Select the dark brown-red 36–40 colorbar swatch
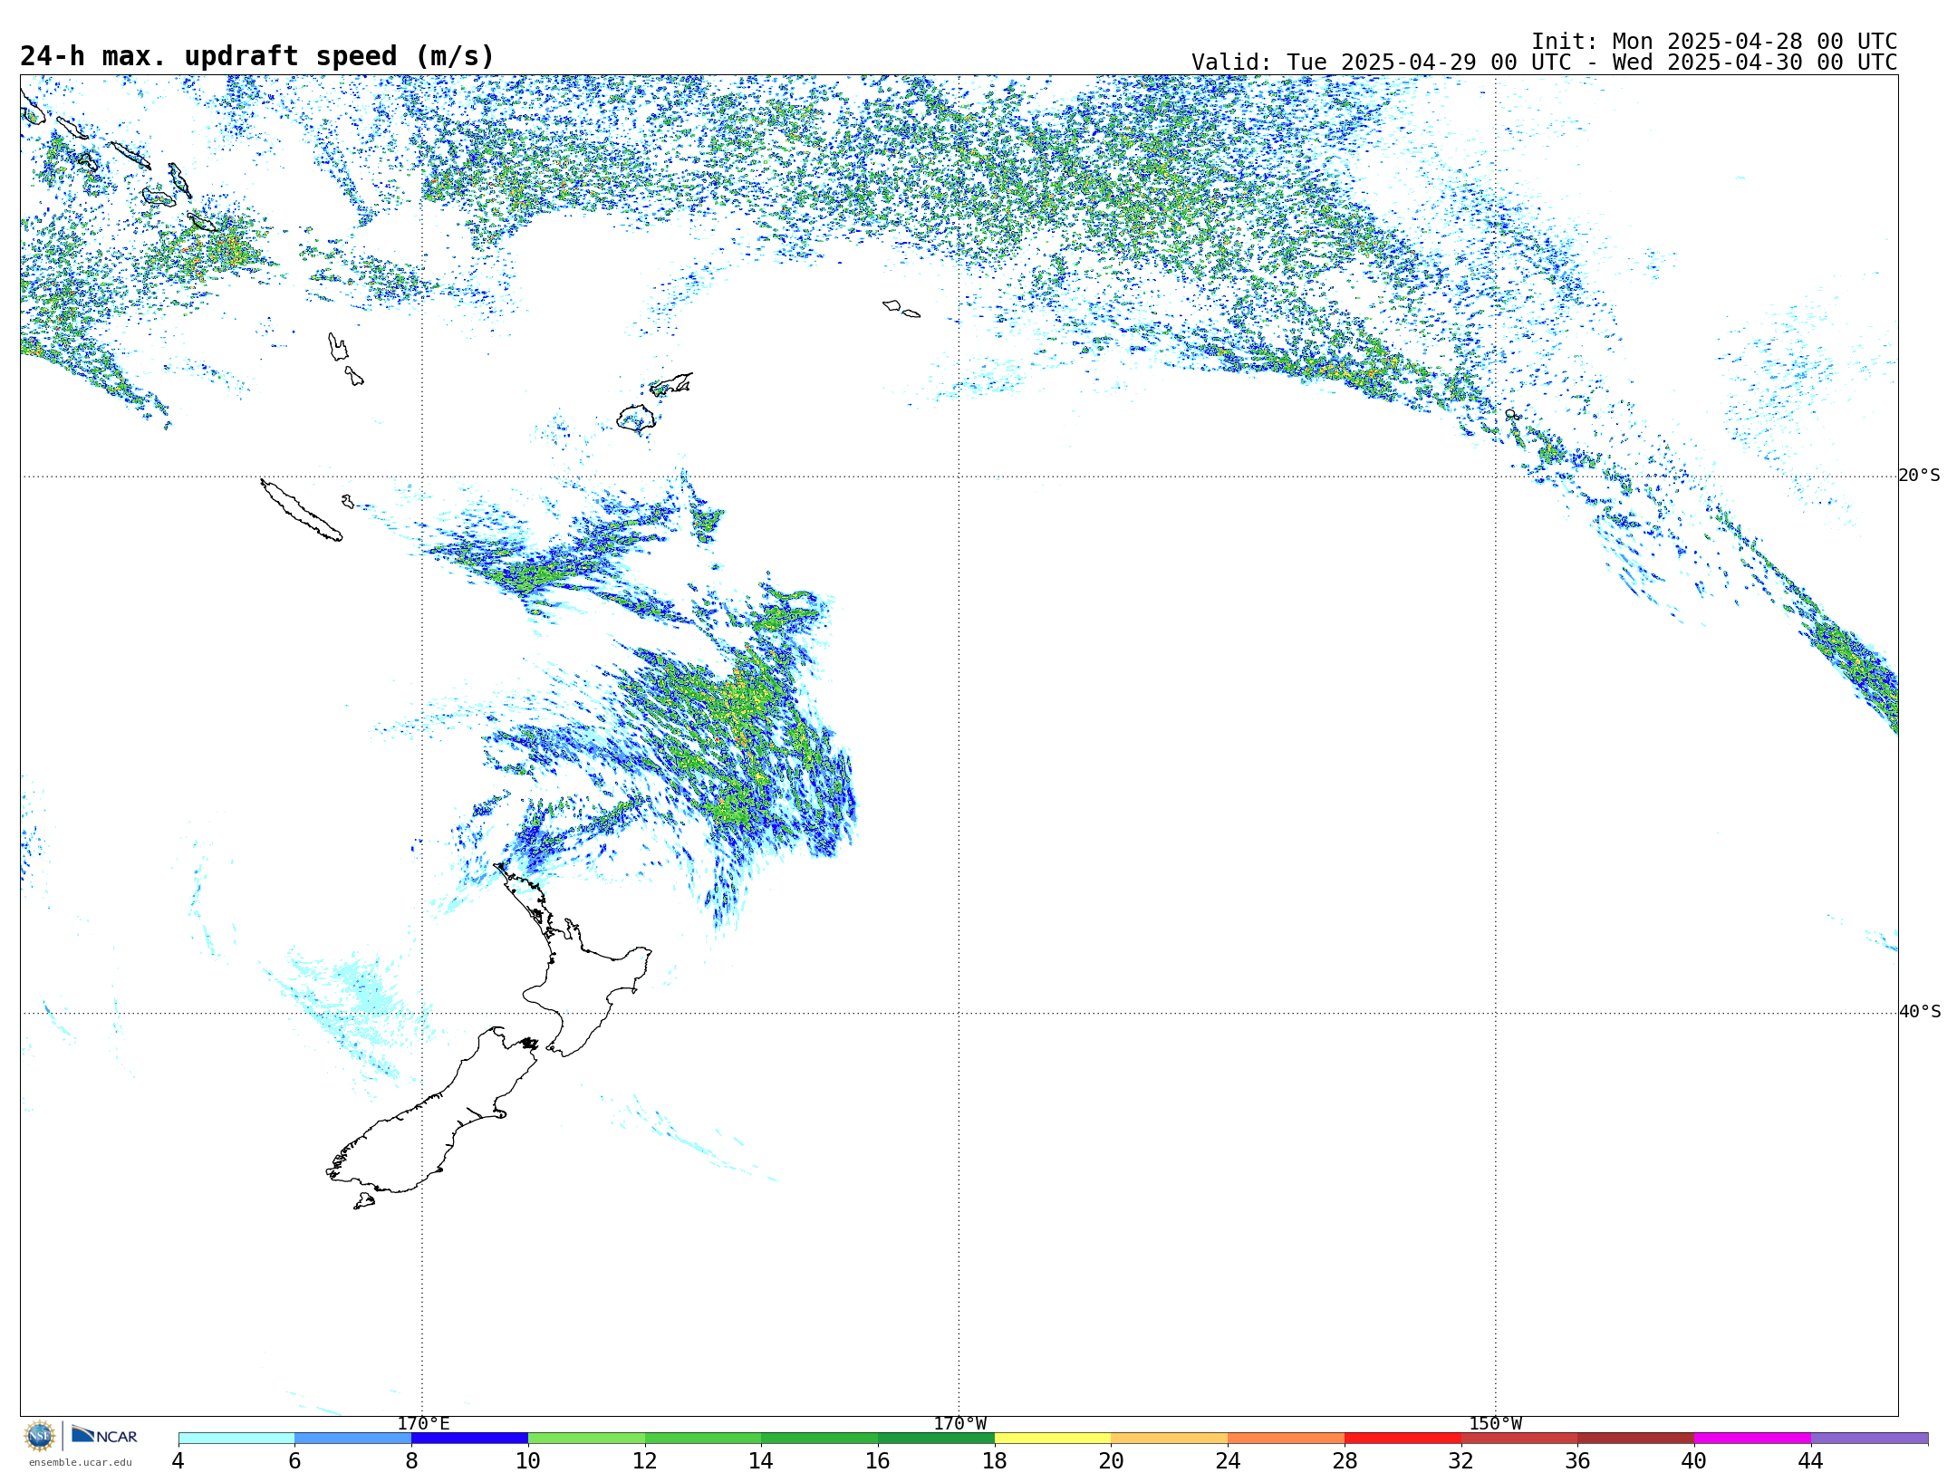Viewport: 1957px width, 1473px height. click(1636, 1439)
